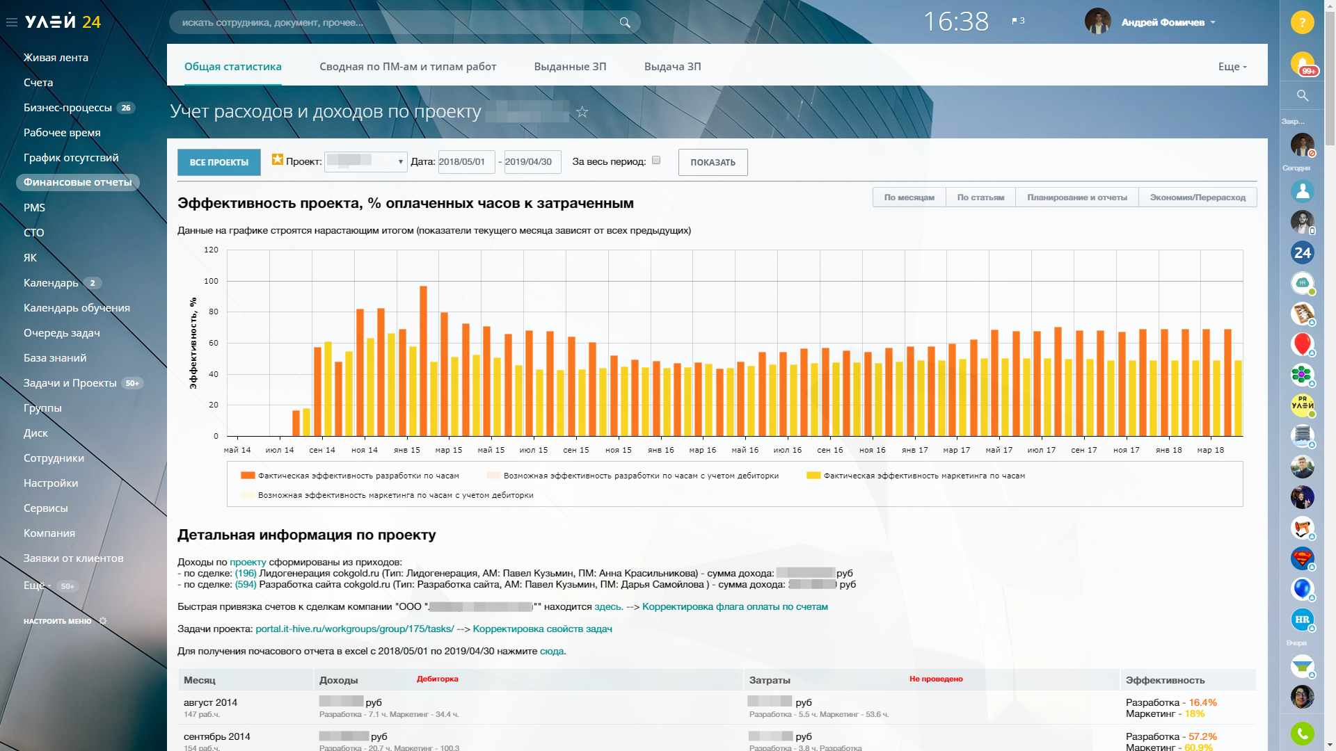This screenshot has height=751, width=1336.
Task: Click НАСТРОИТЬ МЕНЮ in the sidebar
Action: point(58,621)
